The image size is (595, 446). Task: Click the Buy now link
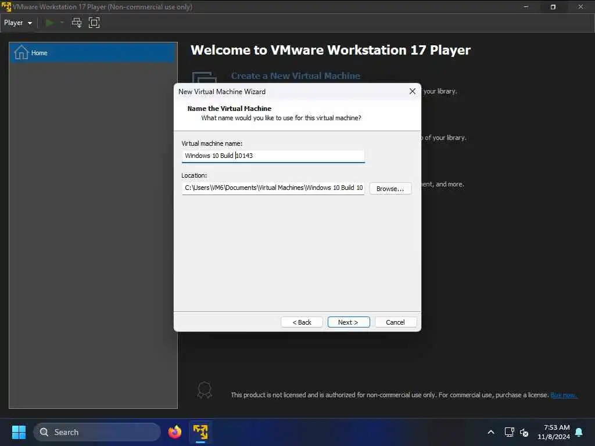pos(564,395)
